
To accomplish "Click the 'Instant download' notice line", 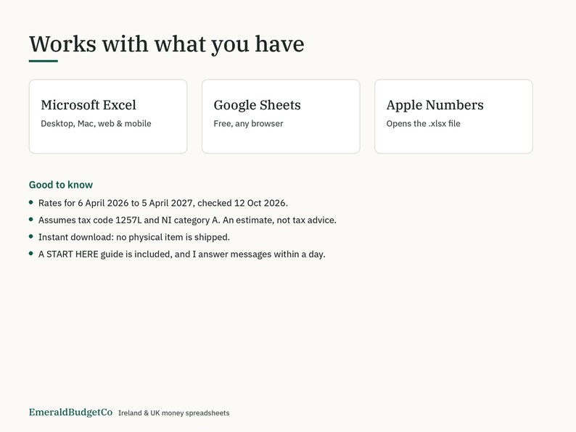I will click(134, 237).
